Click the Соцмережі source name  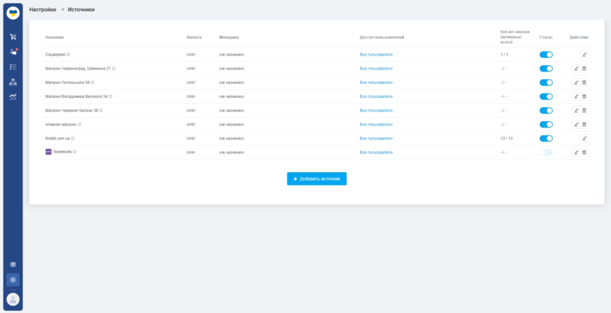[55, 54]
